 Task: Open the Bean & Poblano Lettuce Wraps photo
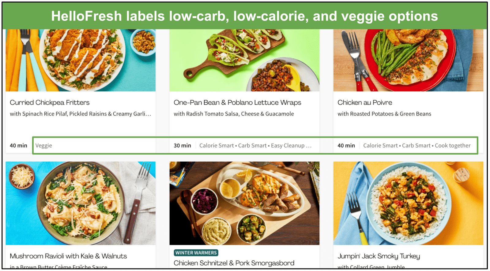(244, 60)
